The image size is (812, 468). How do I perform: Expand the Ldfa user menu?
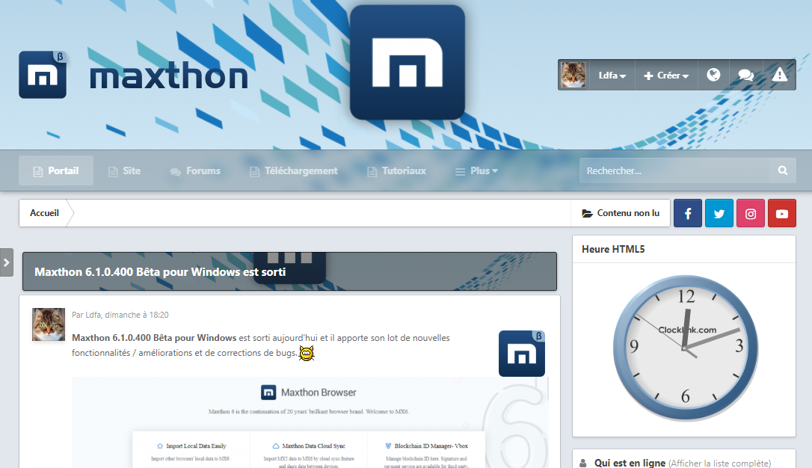[x=612, y=76]
